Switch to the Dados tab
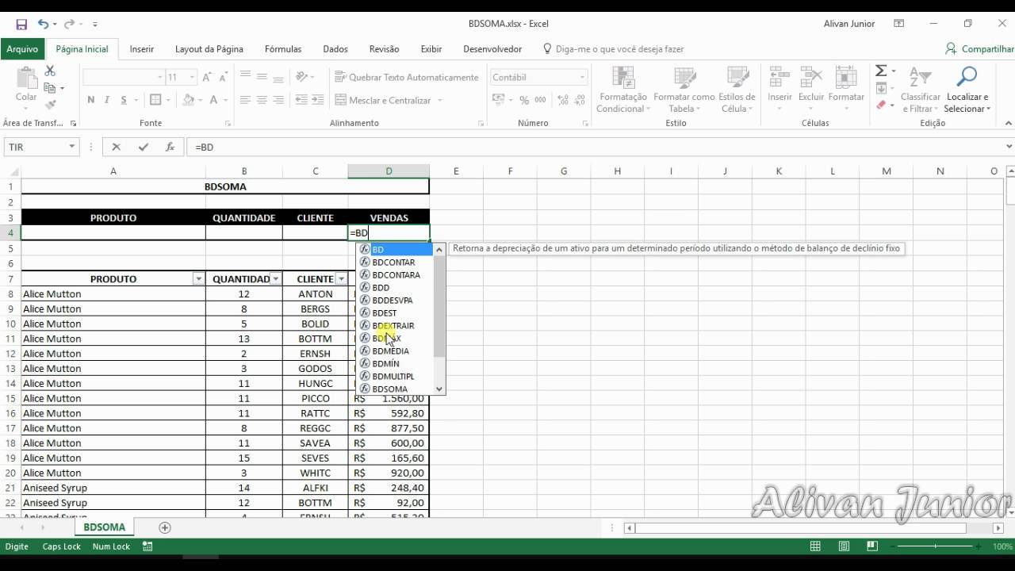1015x571 pixels. [x=335, y=49]
